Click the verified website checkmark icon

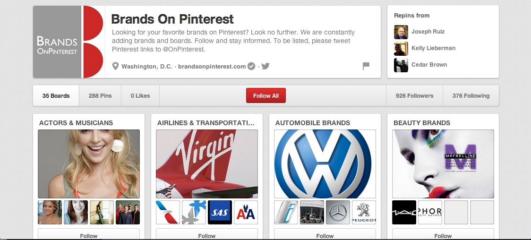click(252, 66)
